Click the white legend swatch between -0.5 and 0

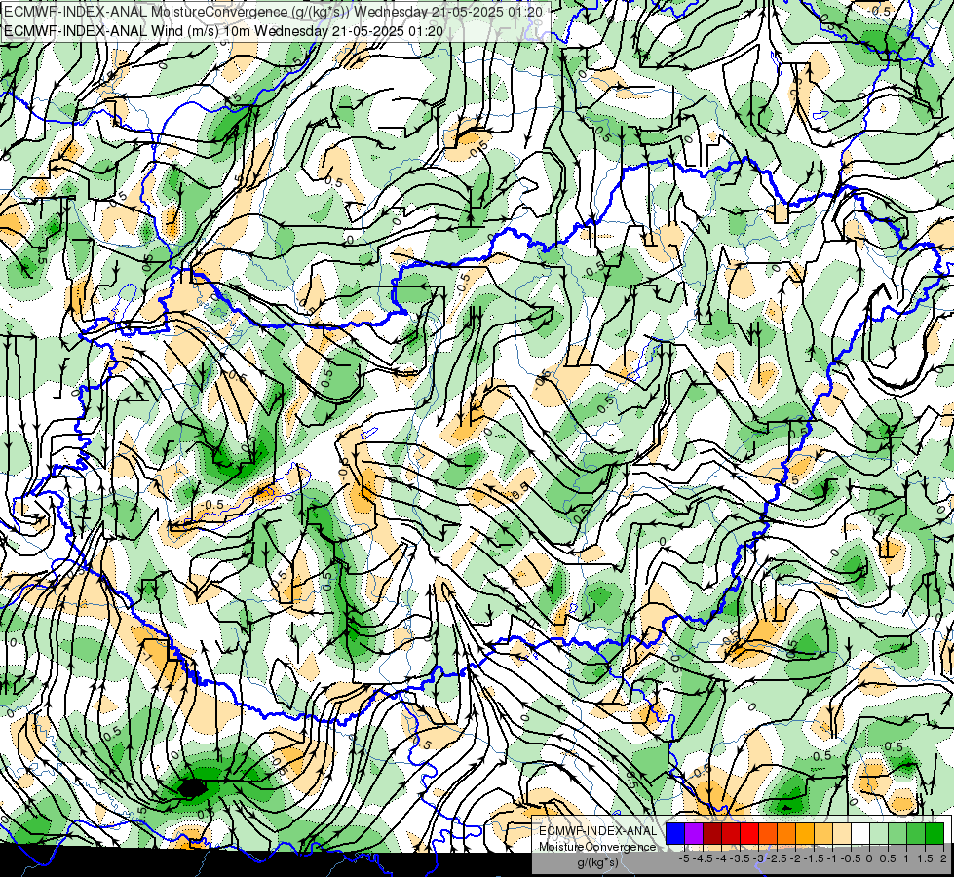[860, 833]
